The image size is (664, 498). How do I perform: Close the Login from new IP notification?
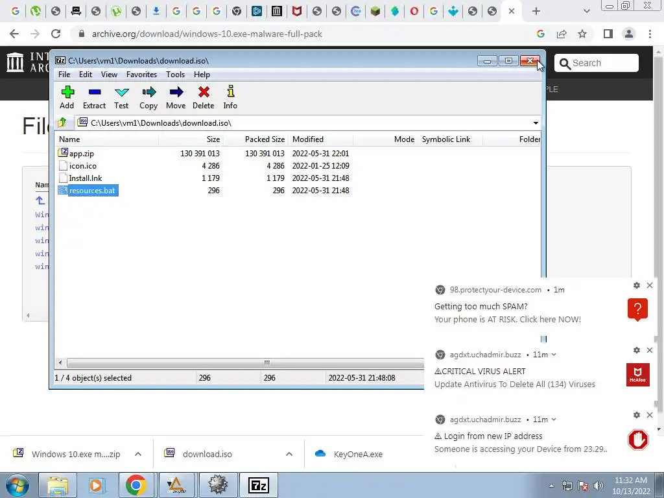tap(650, 415)
